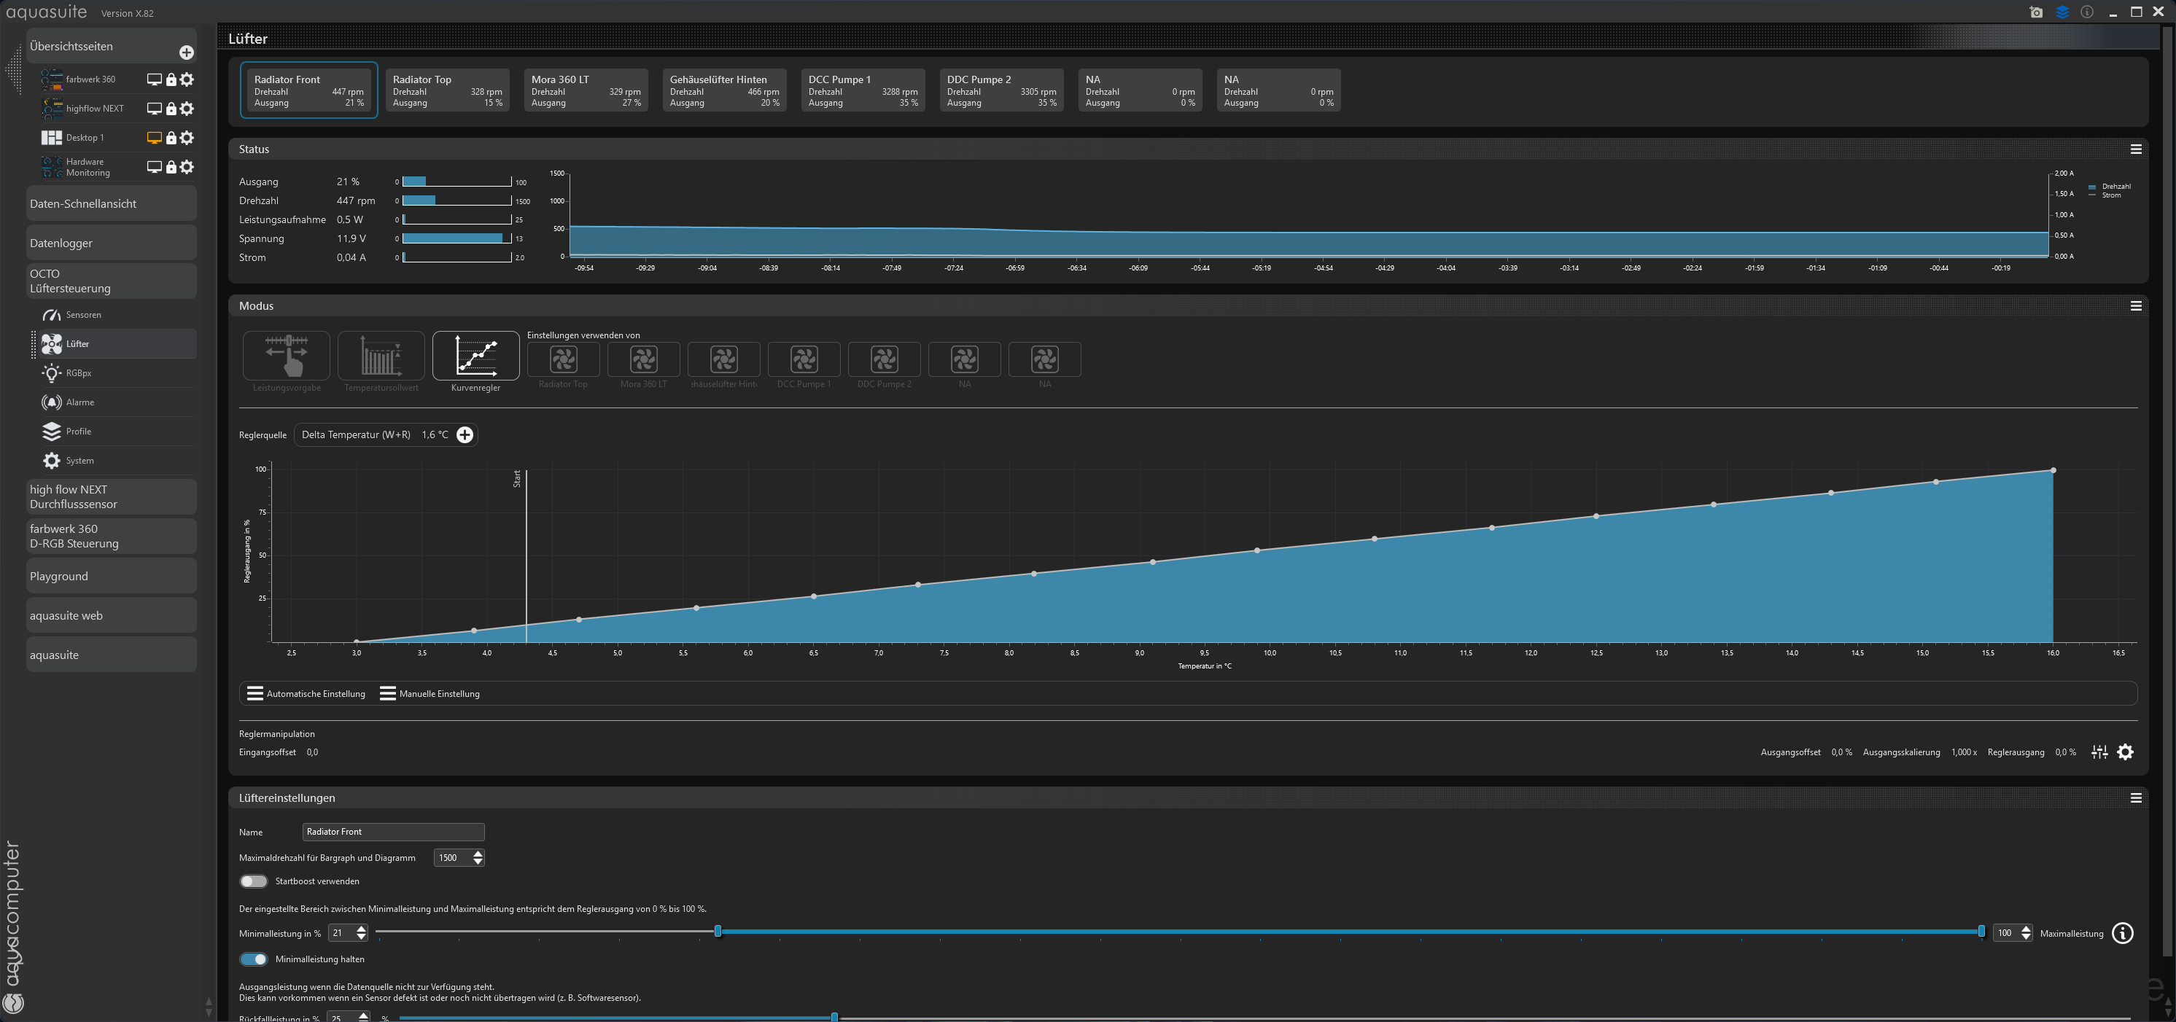
Task: Add a new Übersichtsseite with the plus icon
Action: [x=187, y=52]
